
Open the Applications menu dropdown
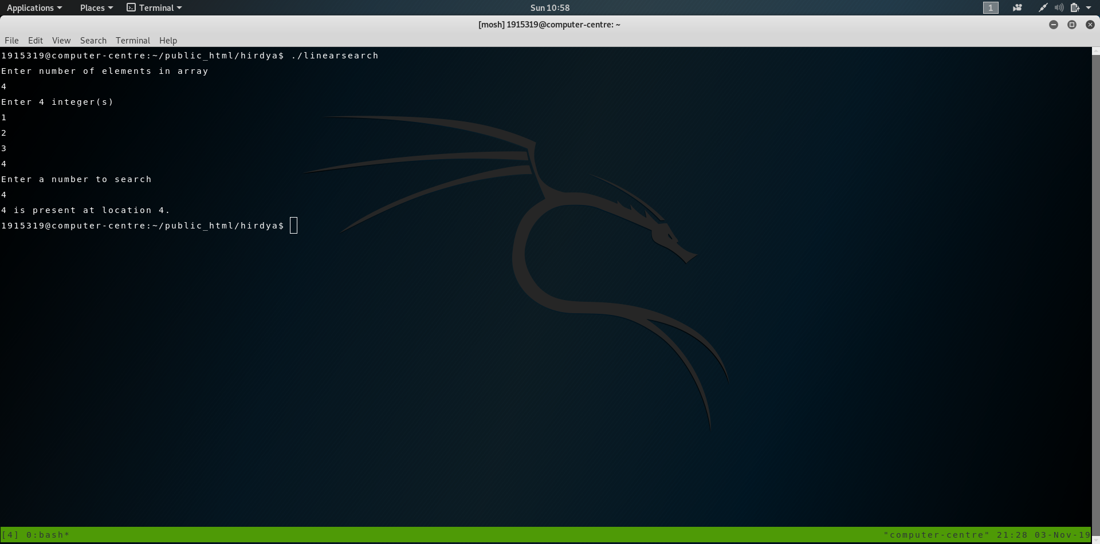pyautogui.click(x=34, y=7)
